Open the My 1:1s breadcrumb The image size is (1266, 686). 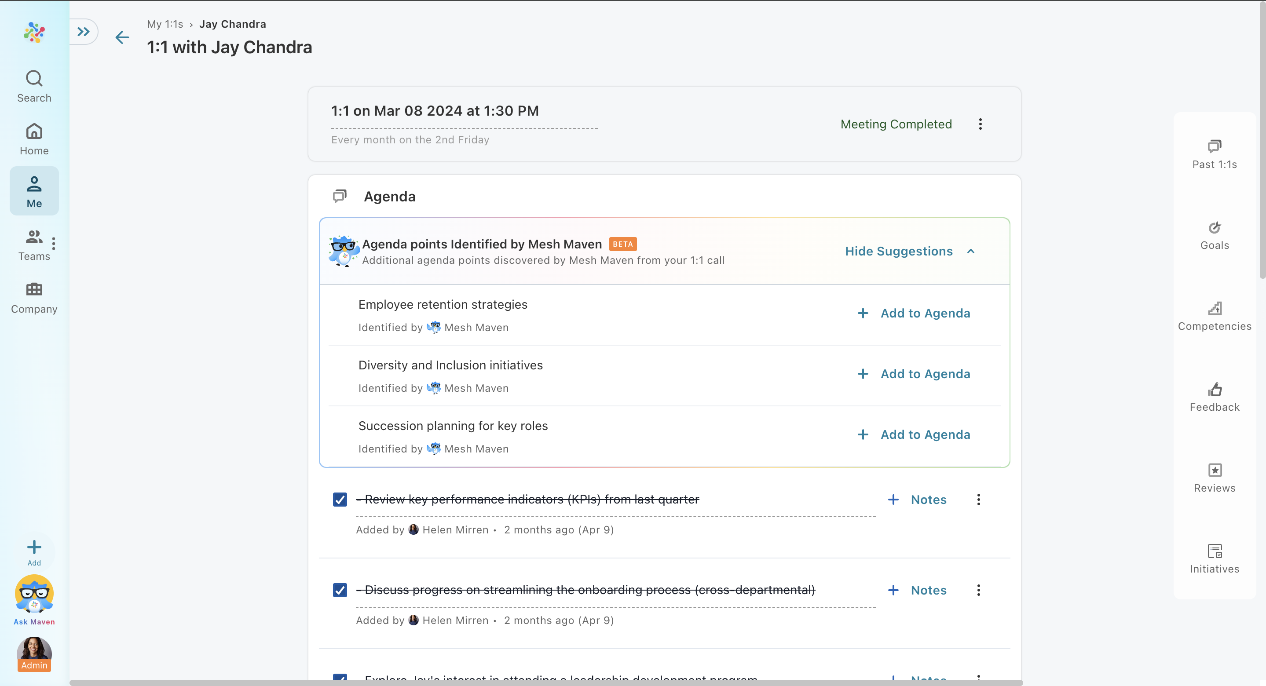coord(165,24)
